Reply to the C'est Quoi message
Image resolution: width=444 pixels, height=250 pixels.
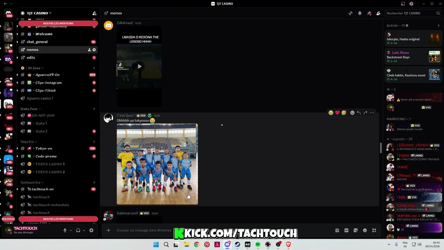(x=359, y=113)
